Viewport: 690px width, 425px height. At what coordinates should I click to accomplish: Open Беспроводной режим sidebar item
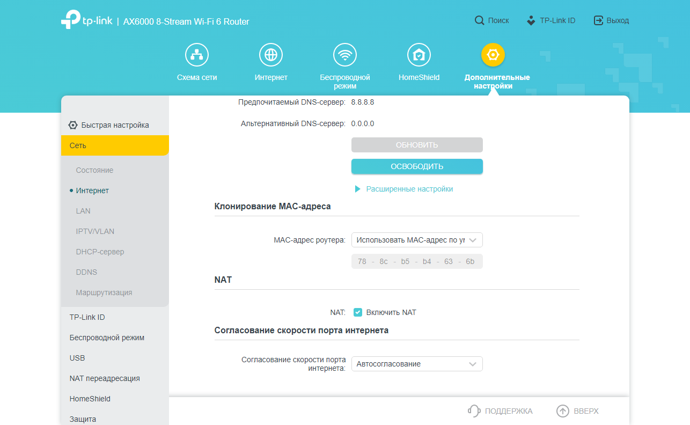point(107,338)
